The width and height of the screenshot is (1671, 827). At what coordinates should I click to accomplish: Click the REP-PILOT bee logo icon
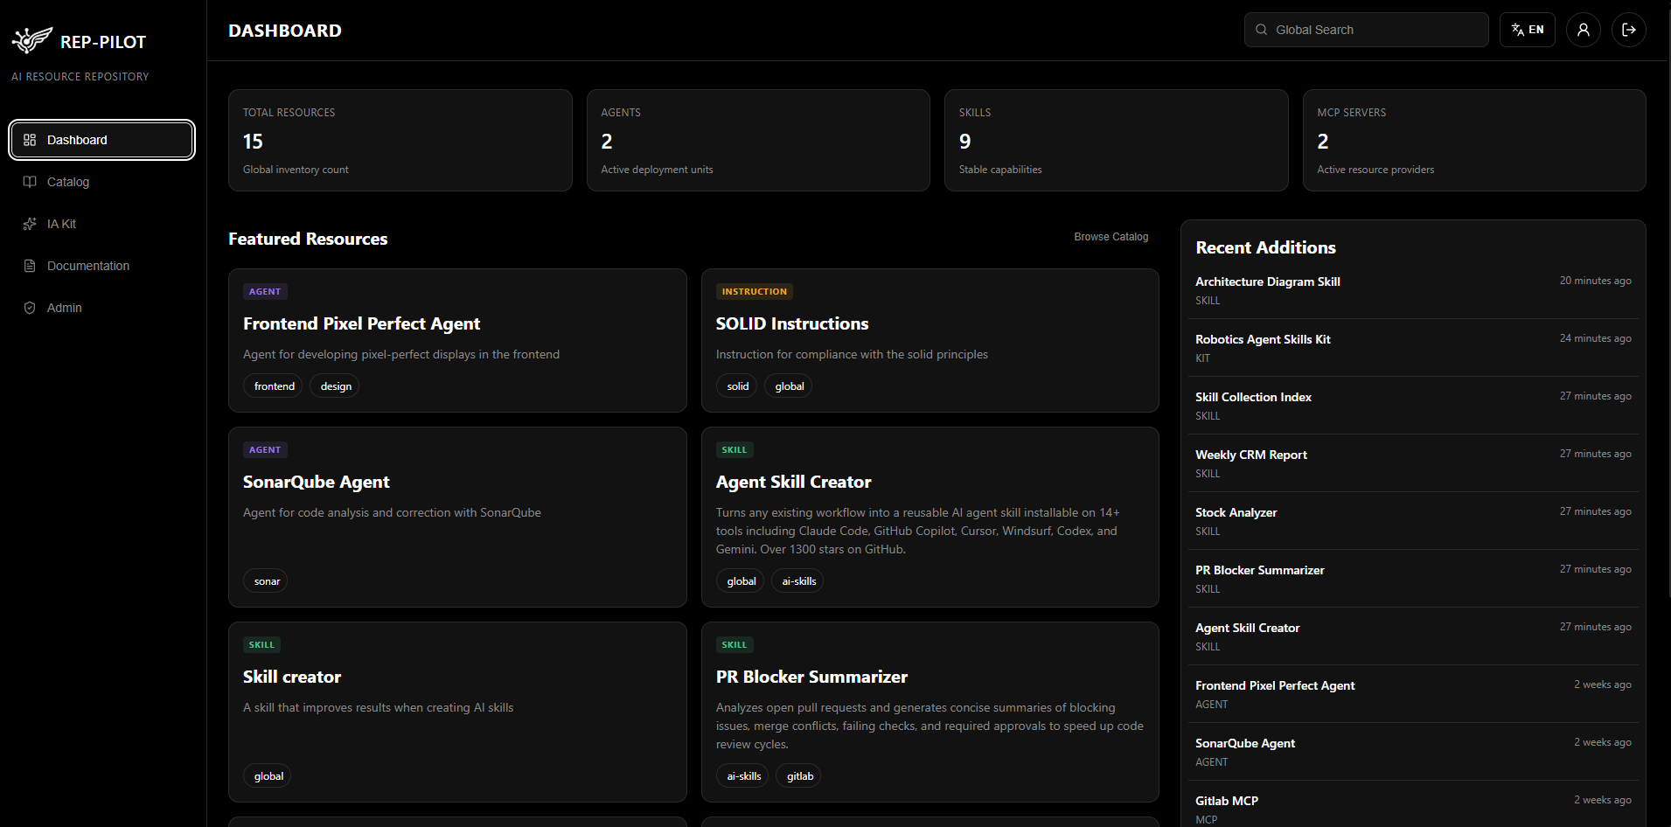click(x=32, y=40)
